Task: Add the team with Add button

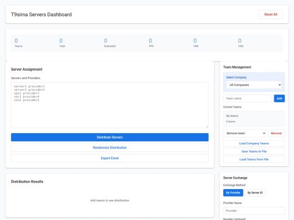Action: point(279,98)
